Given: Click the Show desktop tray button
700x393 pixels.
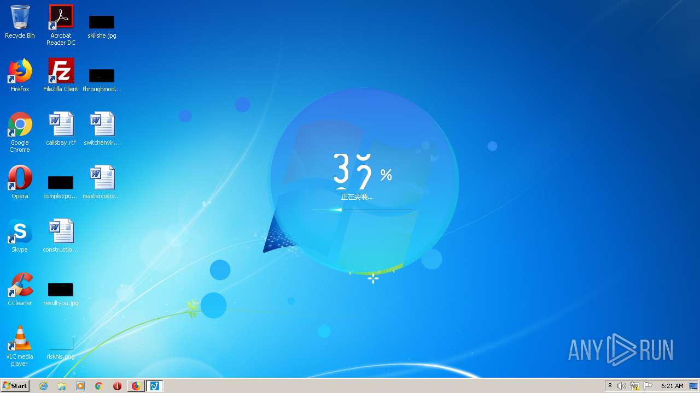Looking at the screenshot, I should [x=694, y=386].
